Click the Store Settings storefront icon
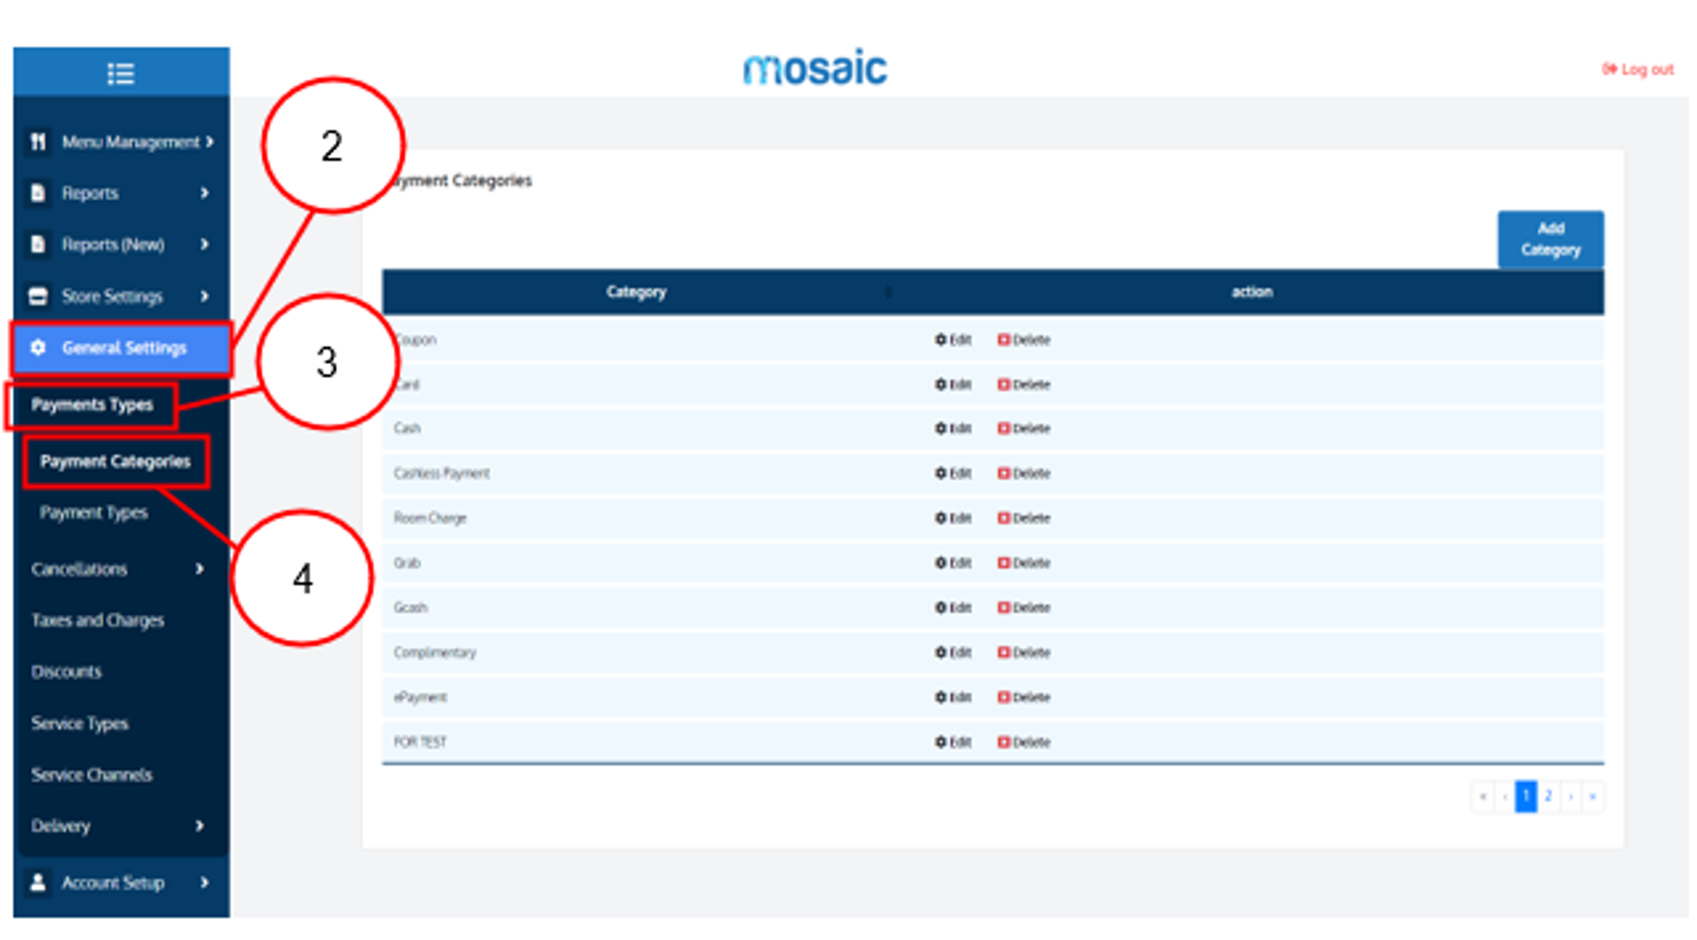The image size is (1697, 940). coord(38,296)
